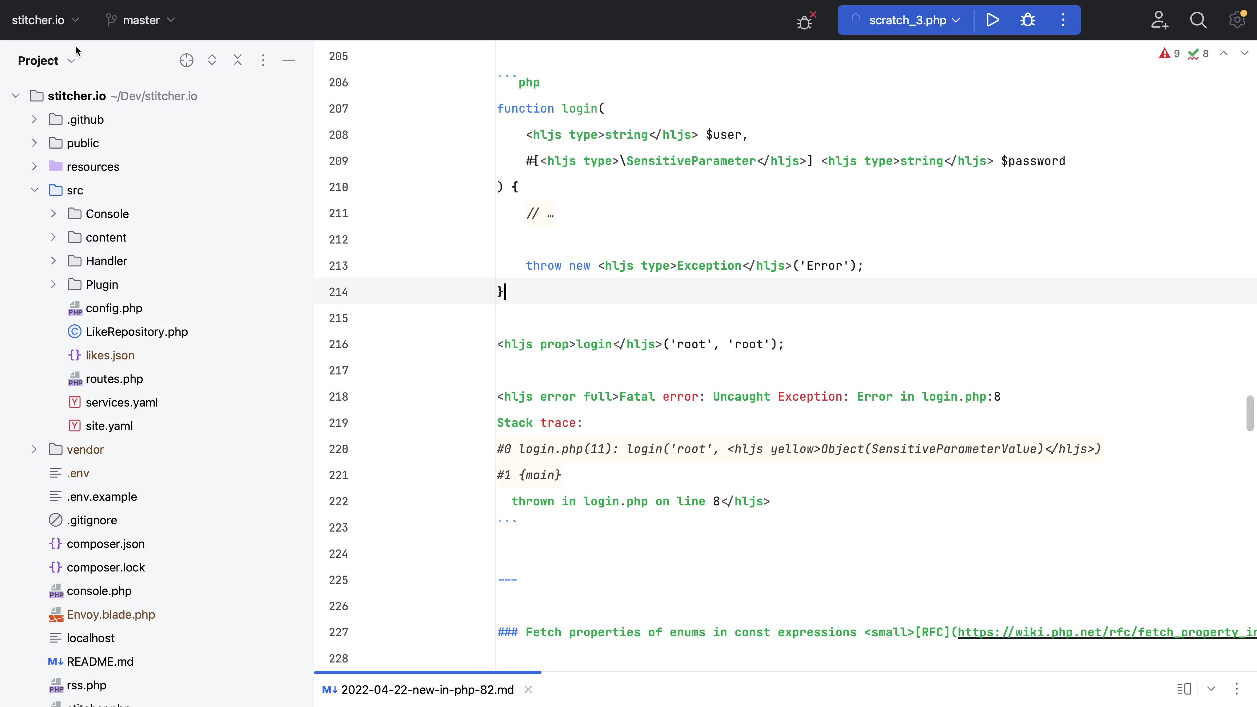Collapse all nodes in the Project panel
Image resolution: width=1257 pixels, height=707 pixels.
[238, 60]
